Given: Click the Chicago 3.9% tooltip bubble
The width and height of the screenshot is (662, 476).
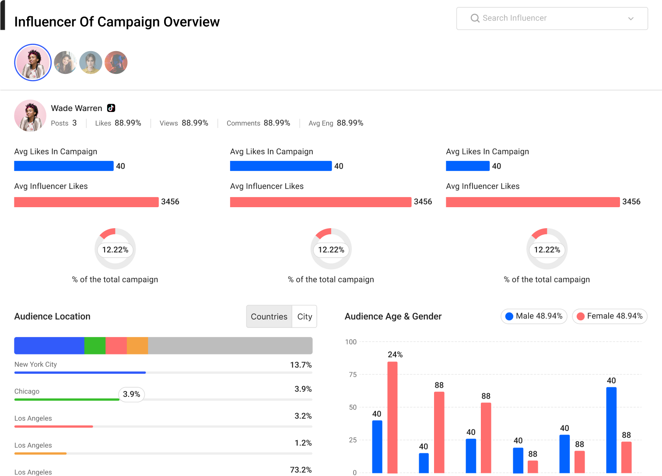Looking at the screenshot, I should pyautogui.click(x=131, y=394).
